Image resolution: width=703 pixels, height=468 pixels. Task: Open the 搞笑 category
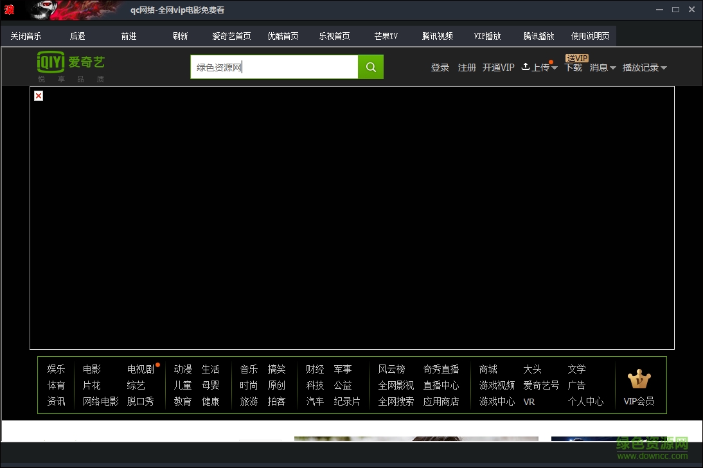pyautogui.click(x=276, y=369)
